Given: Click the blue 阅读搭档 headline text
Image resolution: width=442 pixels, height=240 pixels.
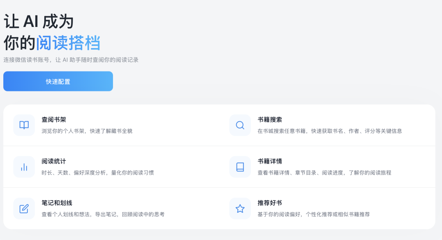Looking at the screenshot, I should tap(68, 43).
